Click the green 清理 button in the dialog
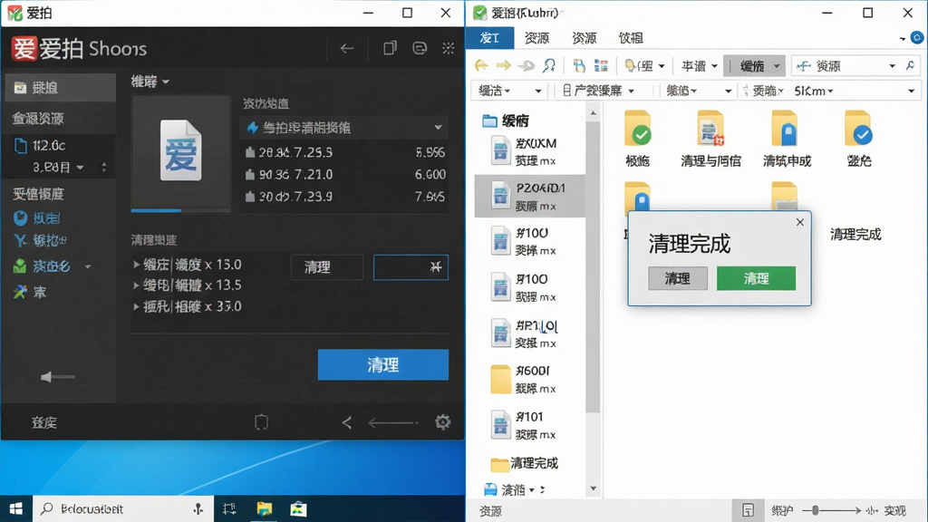Screen dimensions: 928x522 tap(756, 278)
